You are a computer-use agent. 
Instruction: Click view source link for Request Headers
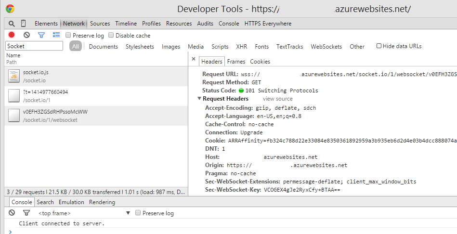[277, 99]
